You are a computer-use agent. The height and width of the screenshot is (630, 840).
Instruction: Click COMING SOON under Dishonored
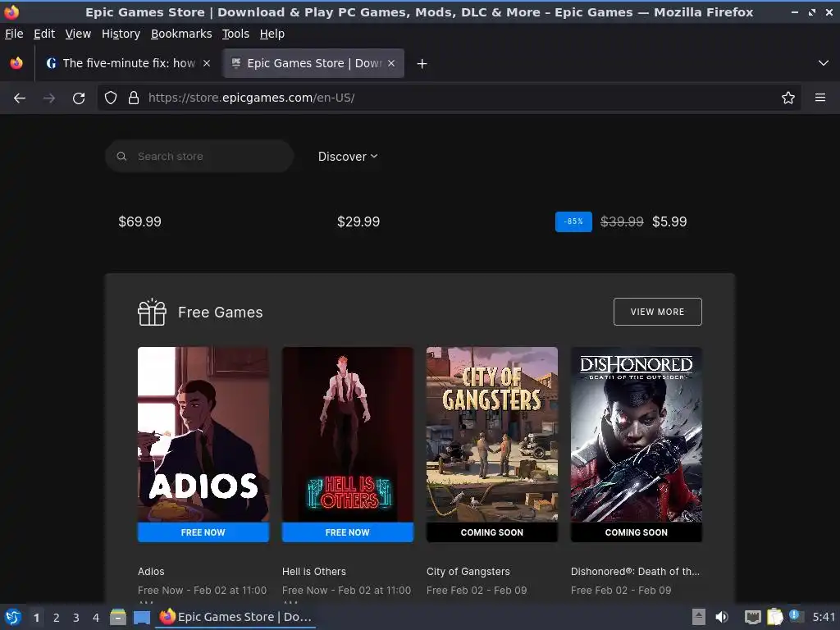pyautogui.click(x=637, y=532)
